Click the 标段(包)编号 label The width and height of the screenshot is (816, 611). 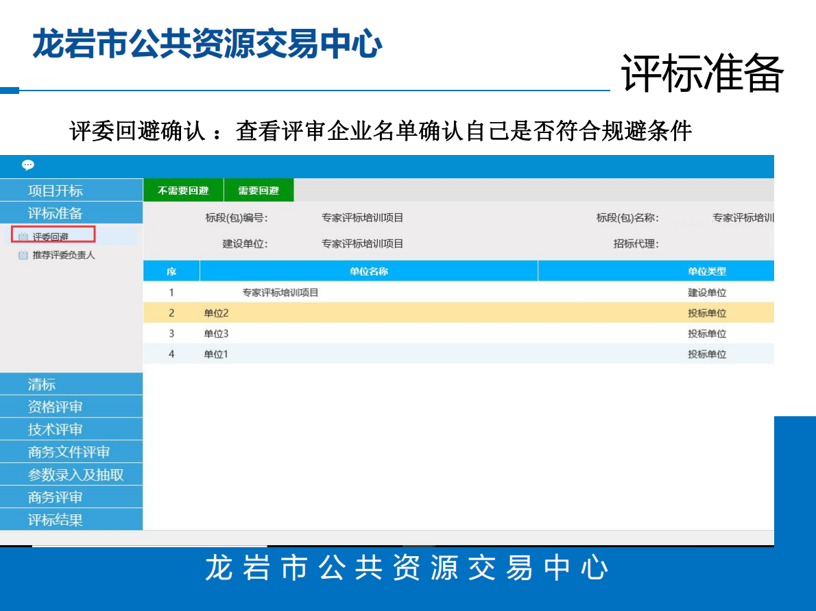[x=237, y=217]
